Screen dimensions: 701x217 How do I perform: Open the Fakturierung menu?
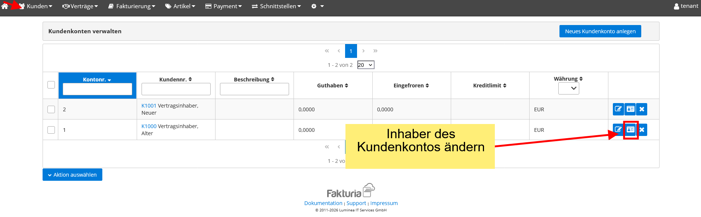coord(131,6)
